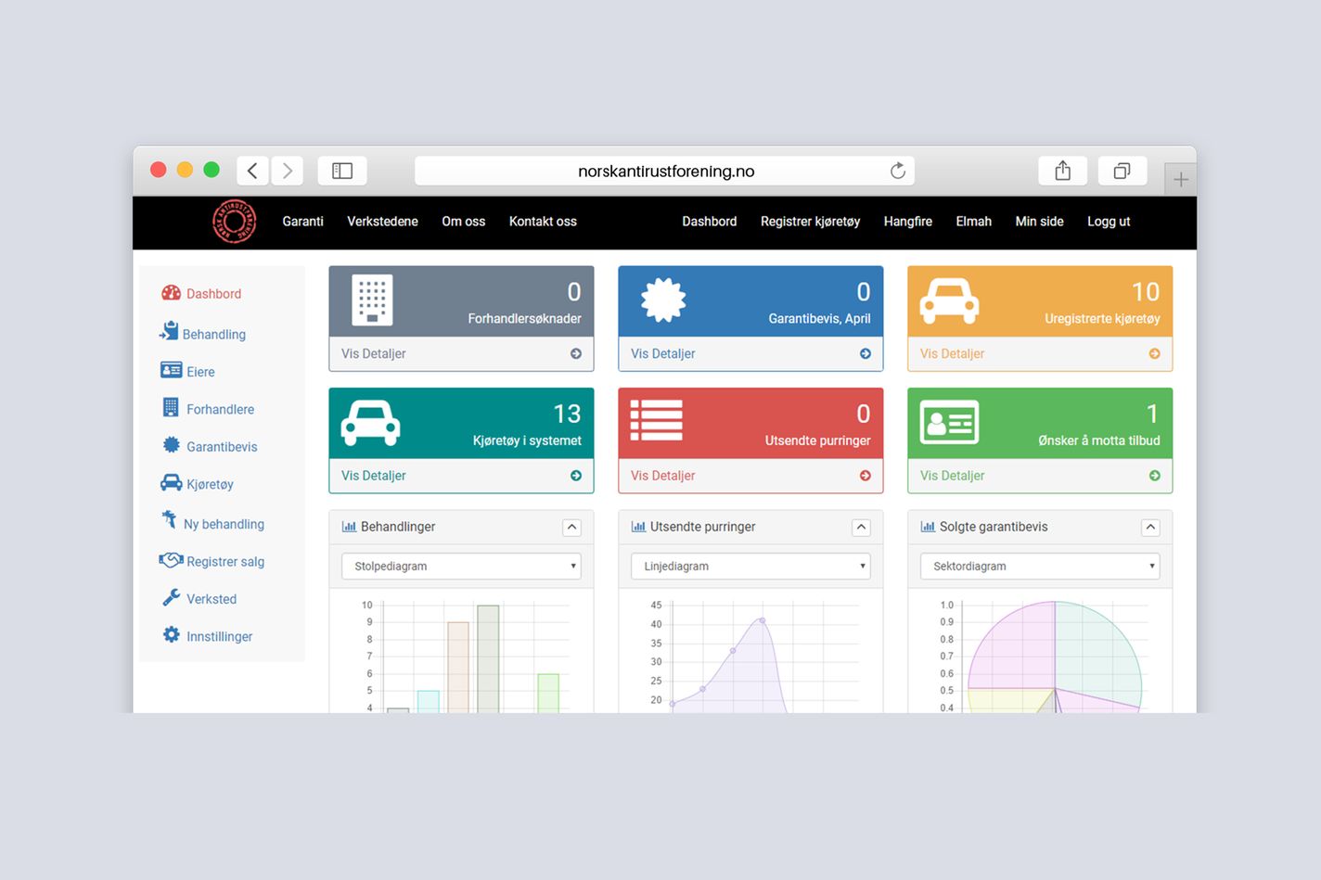1321x880 pixels.
Task: Click the Registrer salg sidebar link text
Action: tap(225, 561)
